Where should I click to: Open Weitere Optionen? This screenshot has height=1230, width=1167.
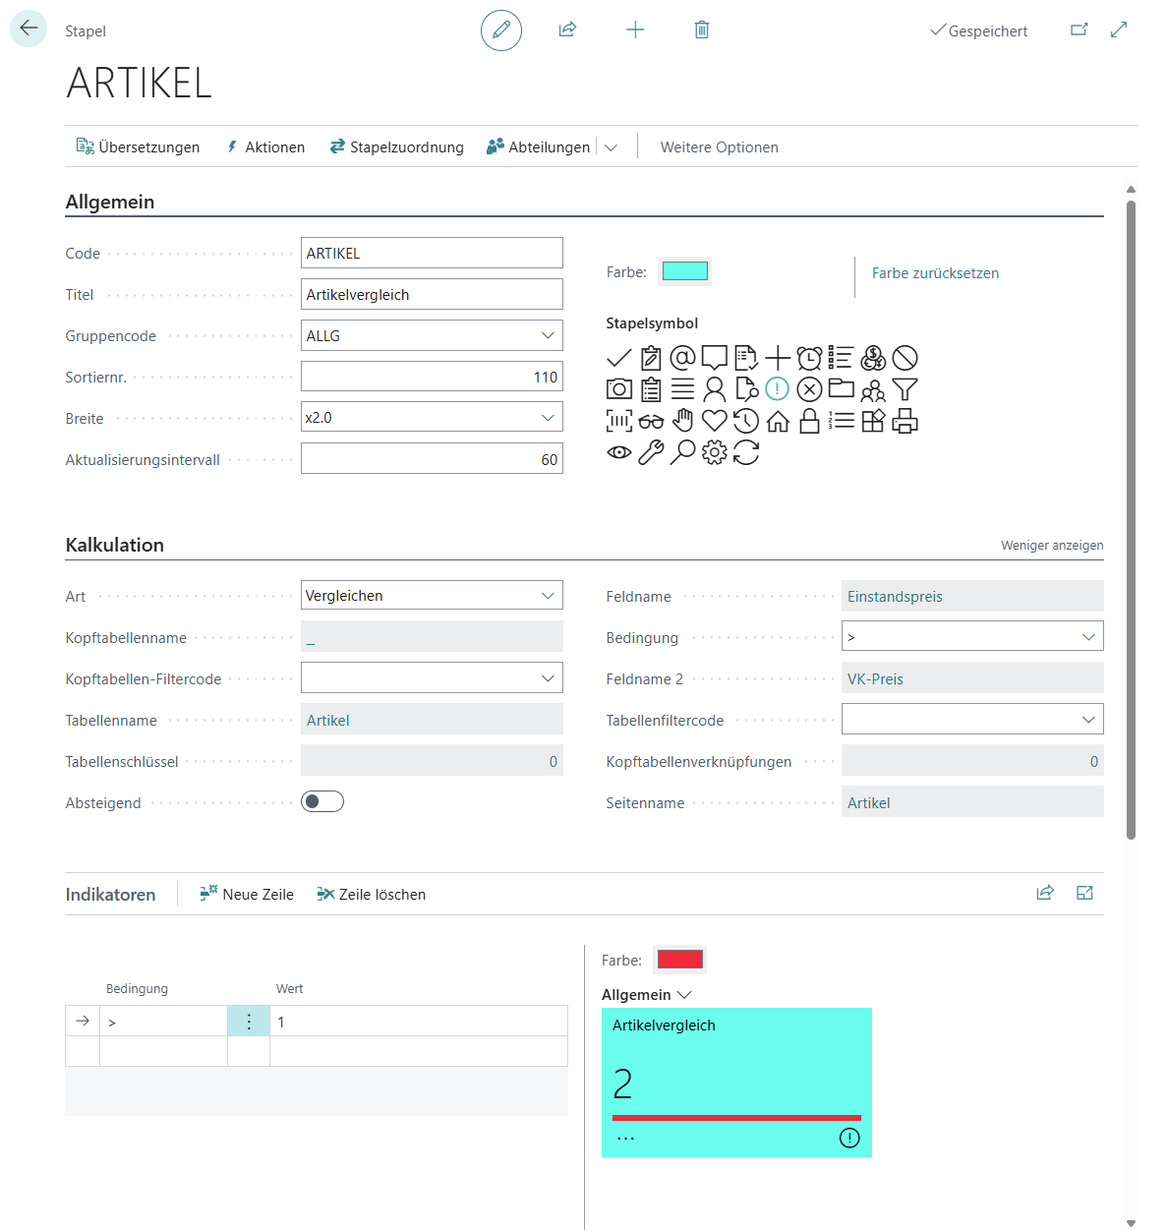[720, 146]
